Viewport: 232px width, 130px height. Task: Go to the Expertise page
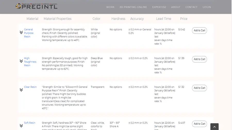point(159,7)
